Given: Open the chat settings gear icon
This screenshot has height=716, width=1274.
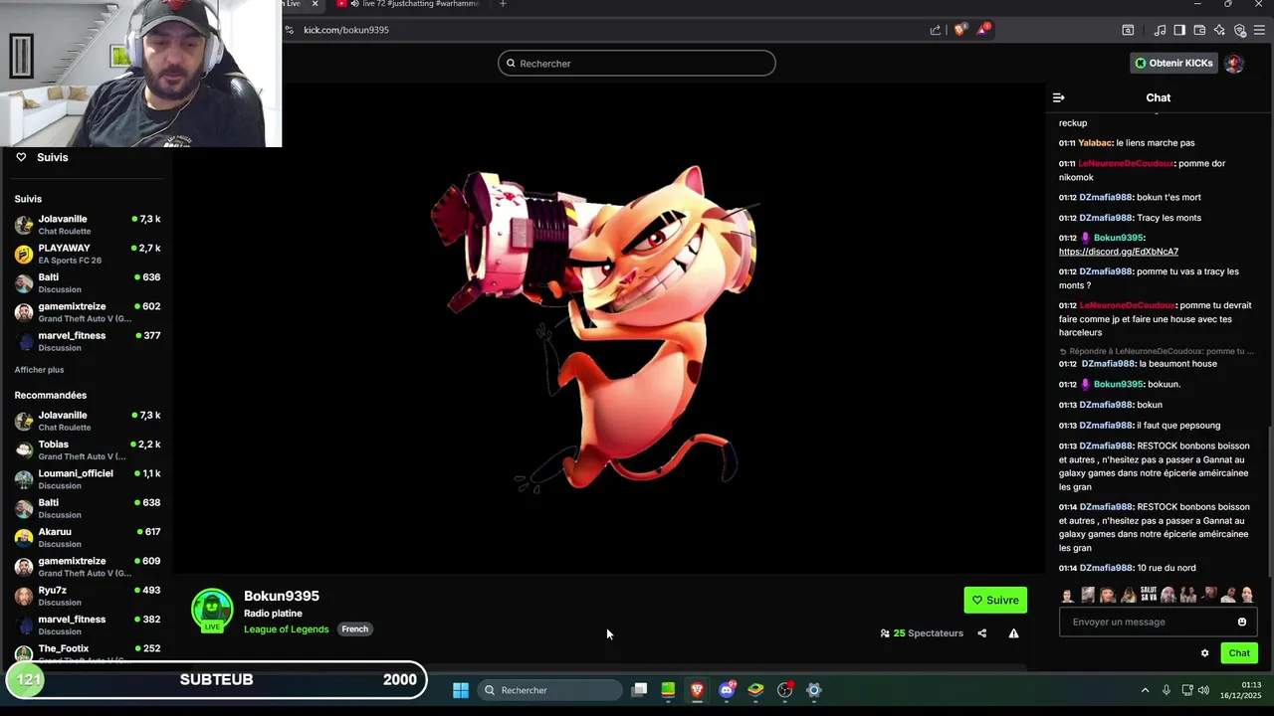Looking at the screenshot, I should [1204, 653].
